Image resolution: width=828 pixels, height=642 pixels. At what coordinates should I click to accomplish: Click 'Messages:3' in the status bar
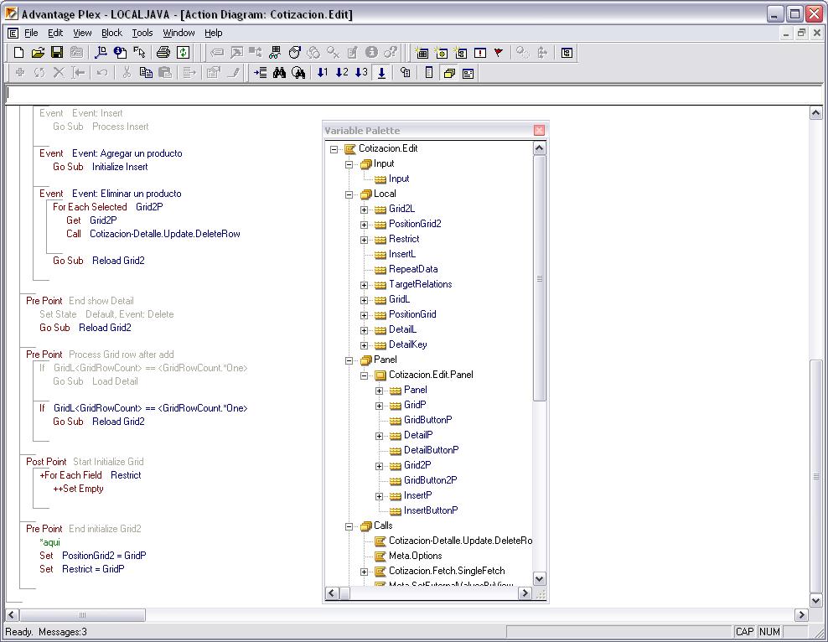click(63, 632)
